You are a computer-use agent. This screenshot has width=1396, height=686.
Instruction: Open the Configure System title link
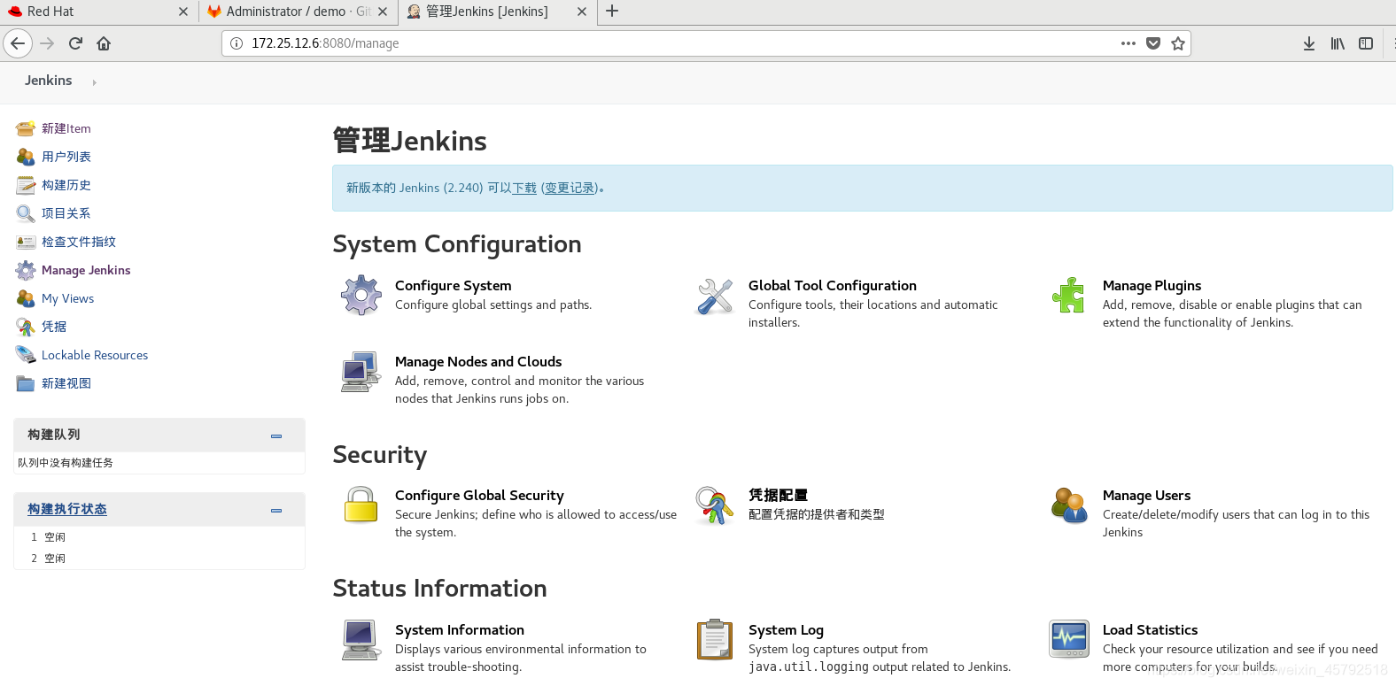point(454,285)
